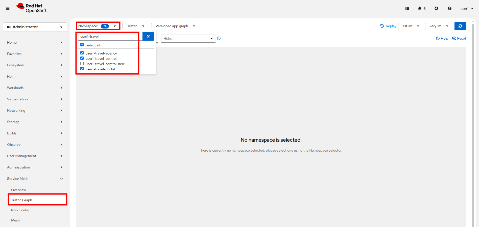Screen dimensions: 479x227
Task: Click the Replay link
Action: (388, 26)
